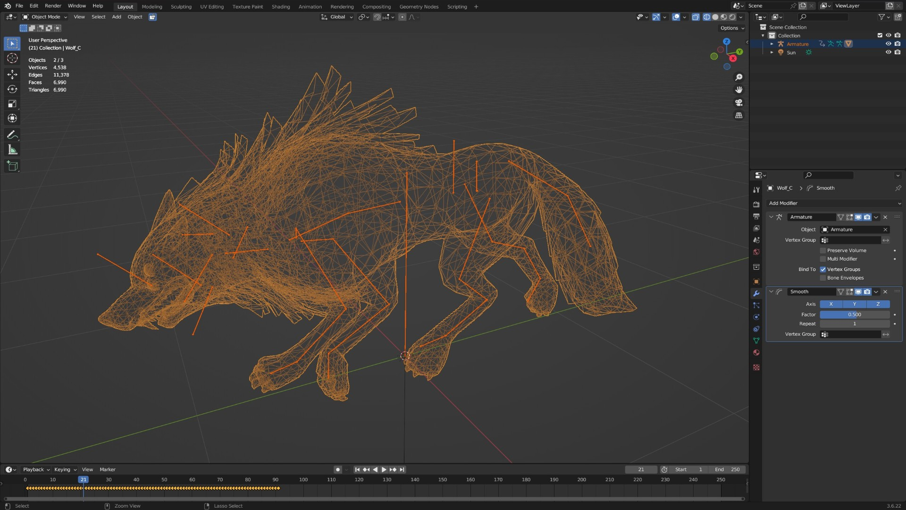The width and height of the screenshot is (906, 510).
Task: Open the Object Mode dropdown
Action: tap(45, 17)
